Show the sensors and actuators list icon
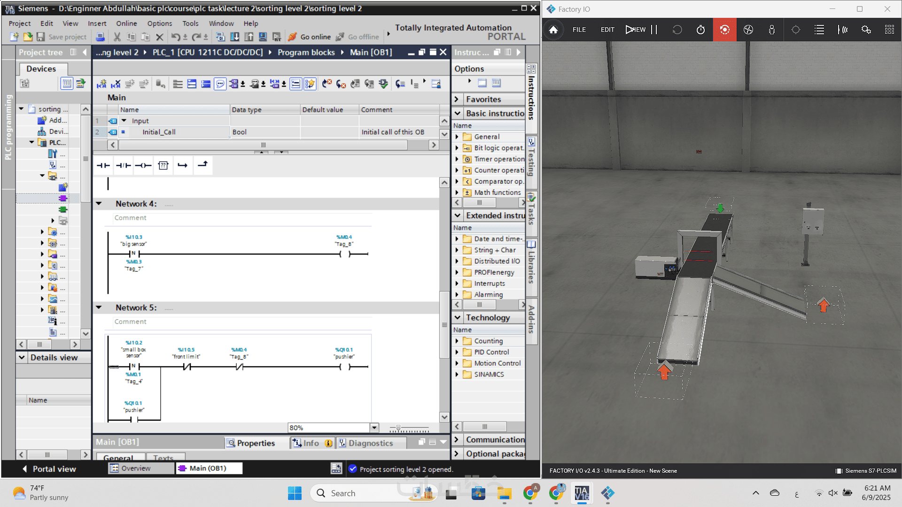Screen dimensions: 902x507 (819, 30)
